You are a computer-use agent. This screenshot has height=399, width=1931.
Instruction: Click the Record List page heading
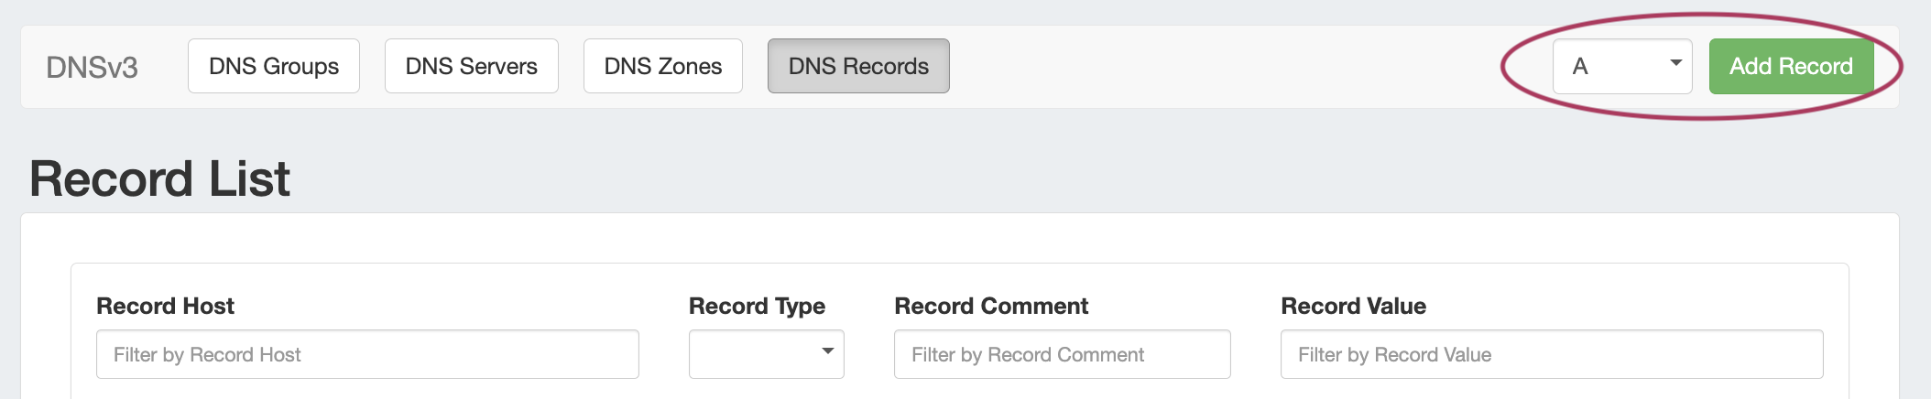159,178
